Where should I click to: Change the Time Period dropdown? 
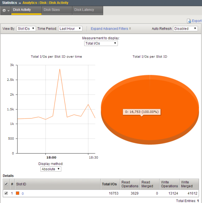click(x=70, y=29)
